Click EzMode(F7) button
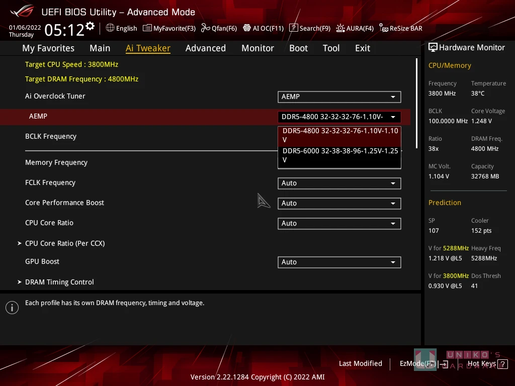The width and height of the screenshot is (515, 386). coord(418,363)
